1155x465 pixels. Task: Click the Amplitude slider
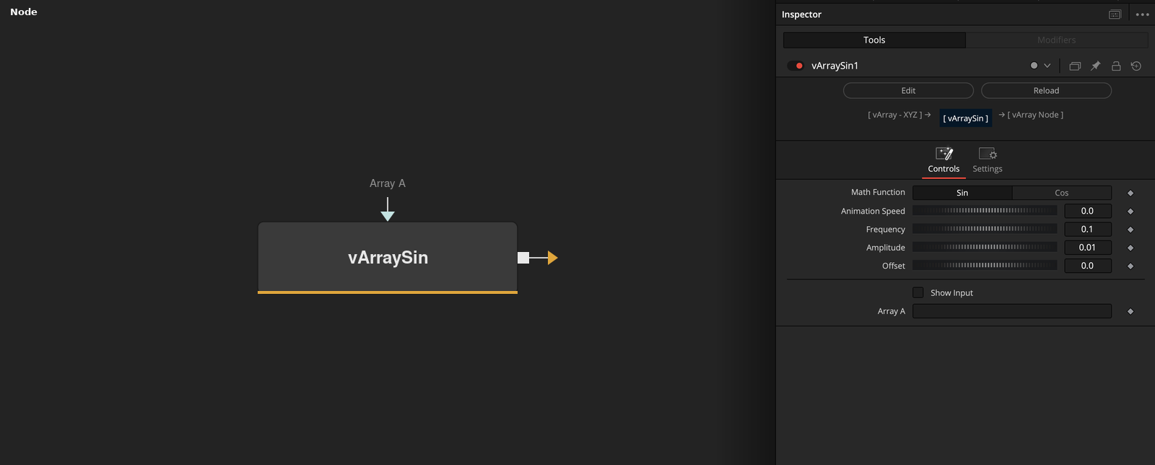point(985,247)
